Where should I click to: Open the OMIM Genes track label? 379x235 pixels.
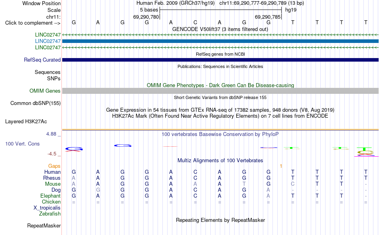pyautogui.click(x=45, y=91)
